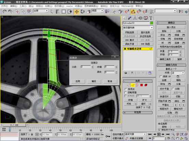Open the Utilities hammer panel tab

151,18
